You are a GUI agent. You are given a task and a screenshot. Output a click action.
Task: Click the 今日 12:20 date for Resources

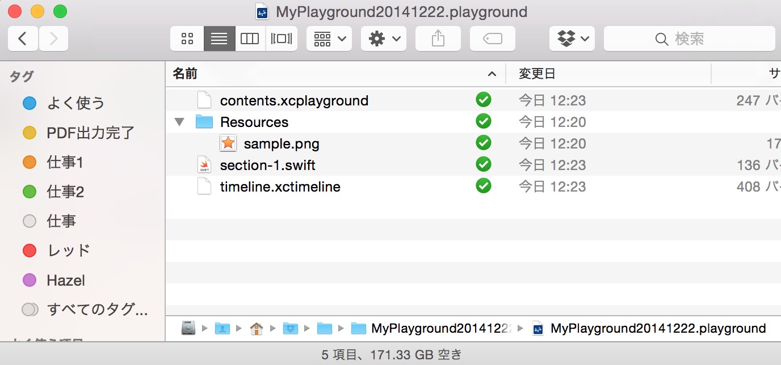[x=552, y=122]
